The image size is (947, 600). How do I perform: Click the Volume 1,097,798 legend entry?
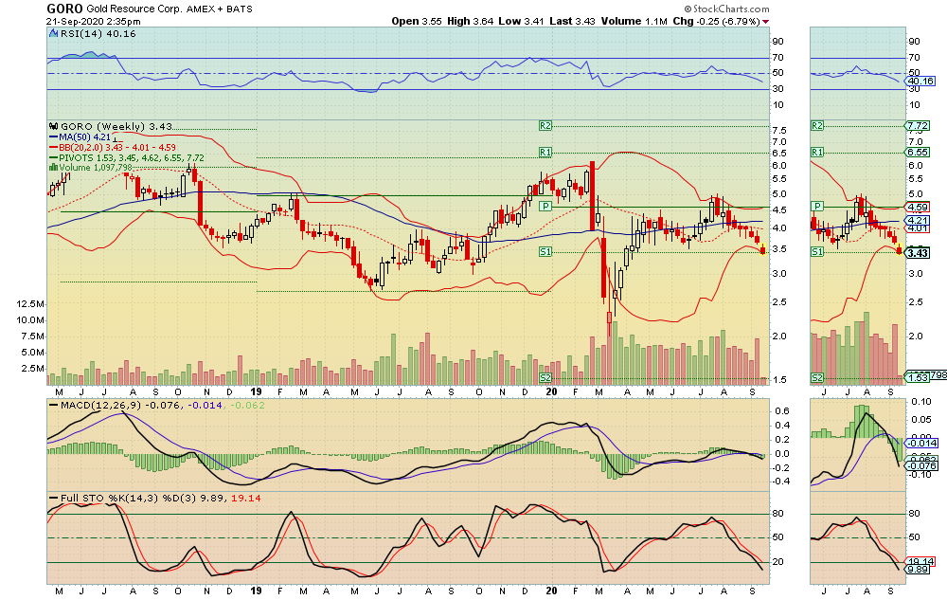click(x=95, y=168)
